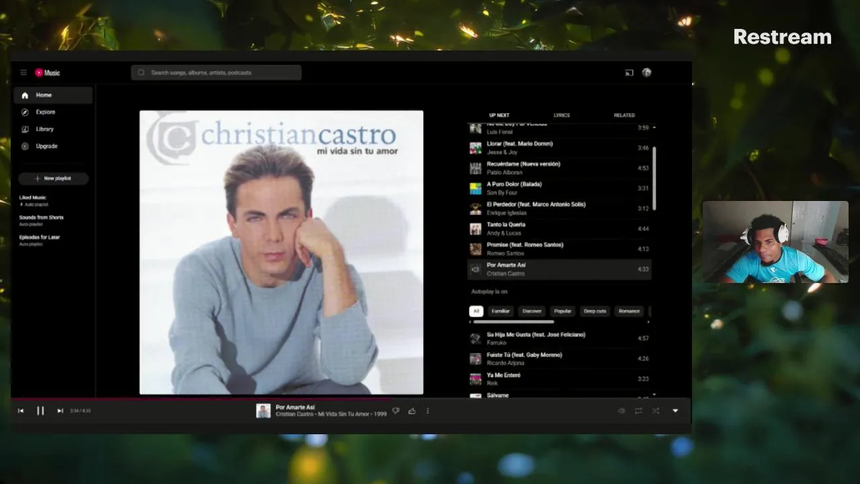This screenshot has width=860, height=484.
Task: Like Por Amarte Así in player bar
Action: coord(412,411)
